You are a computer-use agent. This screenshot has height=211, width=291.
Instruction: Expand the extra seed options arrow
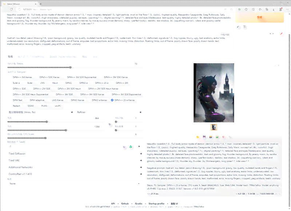[139, 147]
